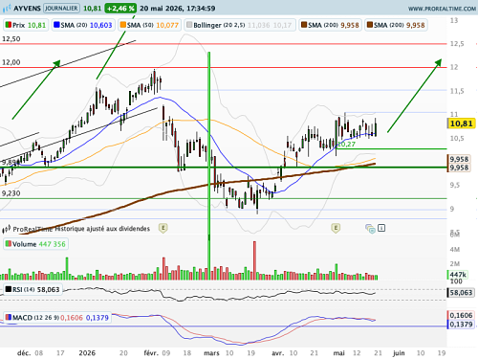Click the SMA (20) value 10,603
The height and width of the screenshot is (359, 478).
point(101,25)
